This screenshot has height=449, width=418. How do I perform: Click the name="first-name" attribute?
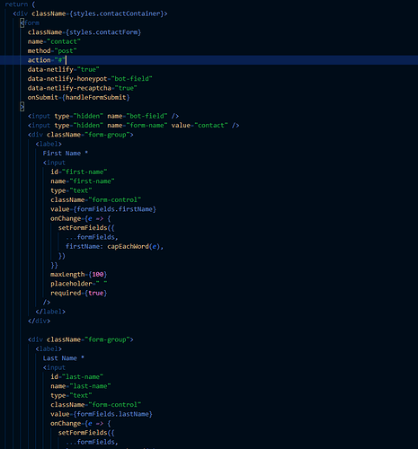83,180
